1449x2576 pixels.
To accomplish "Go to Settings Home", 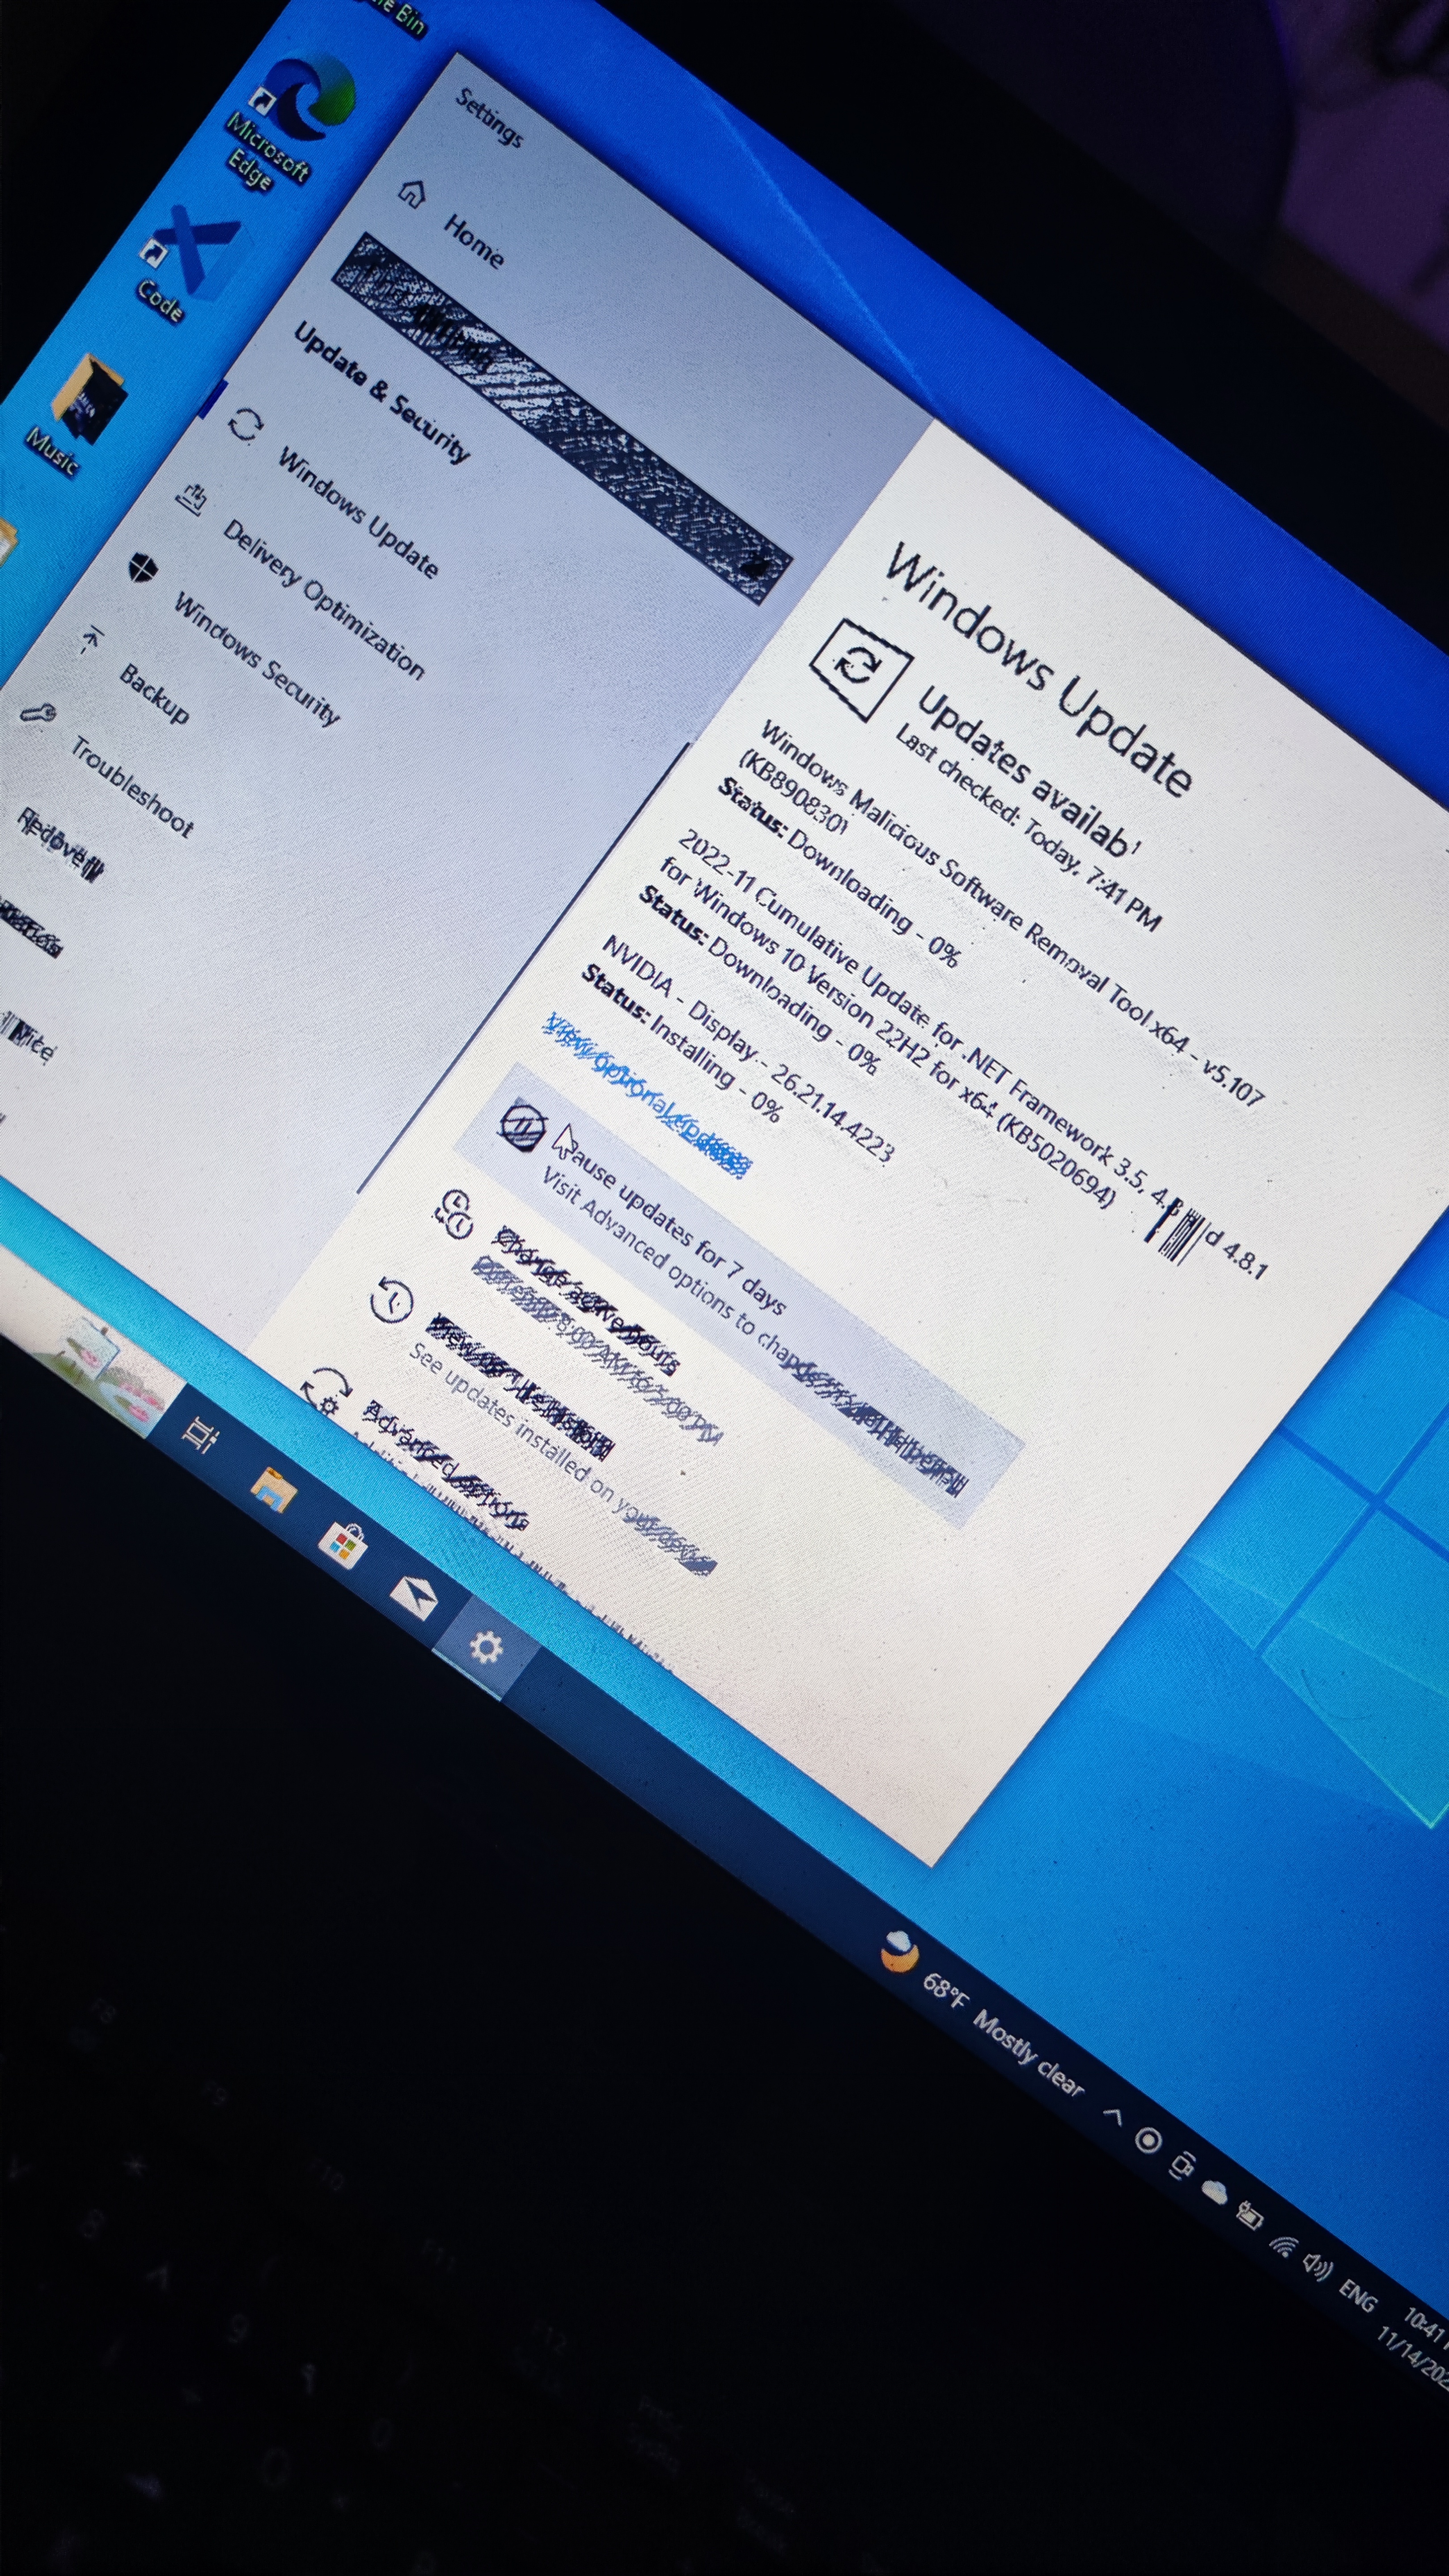I will click(x=473, y=241).
